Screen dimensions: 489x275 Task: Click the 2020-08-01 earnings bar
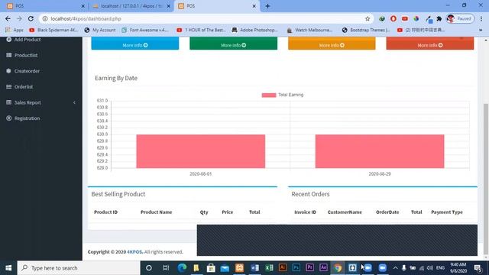200,151
